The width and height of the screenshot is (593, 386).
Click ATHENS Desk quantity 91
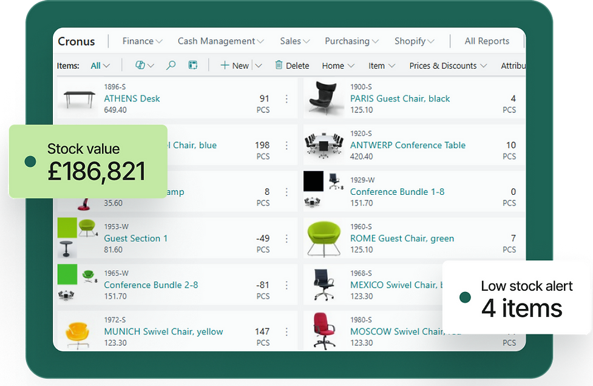(265, 99)
